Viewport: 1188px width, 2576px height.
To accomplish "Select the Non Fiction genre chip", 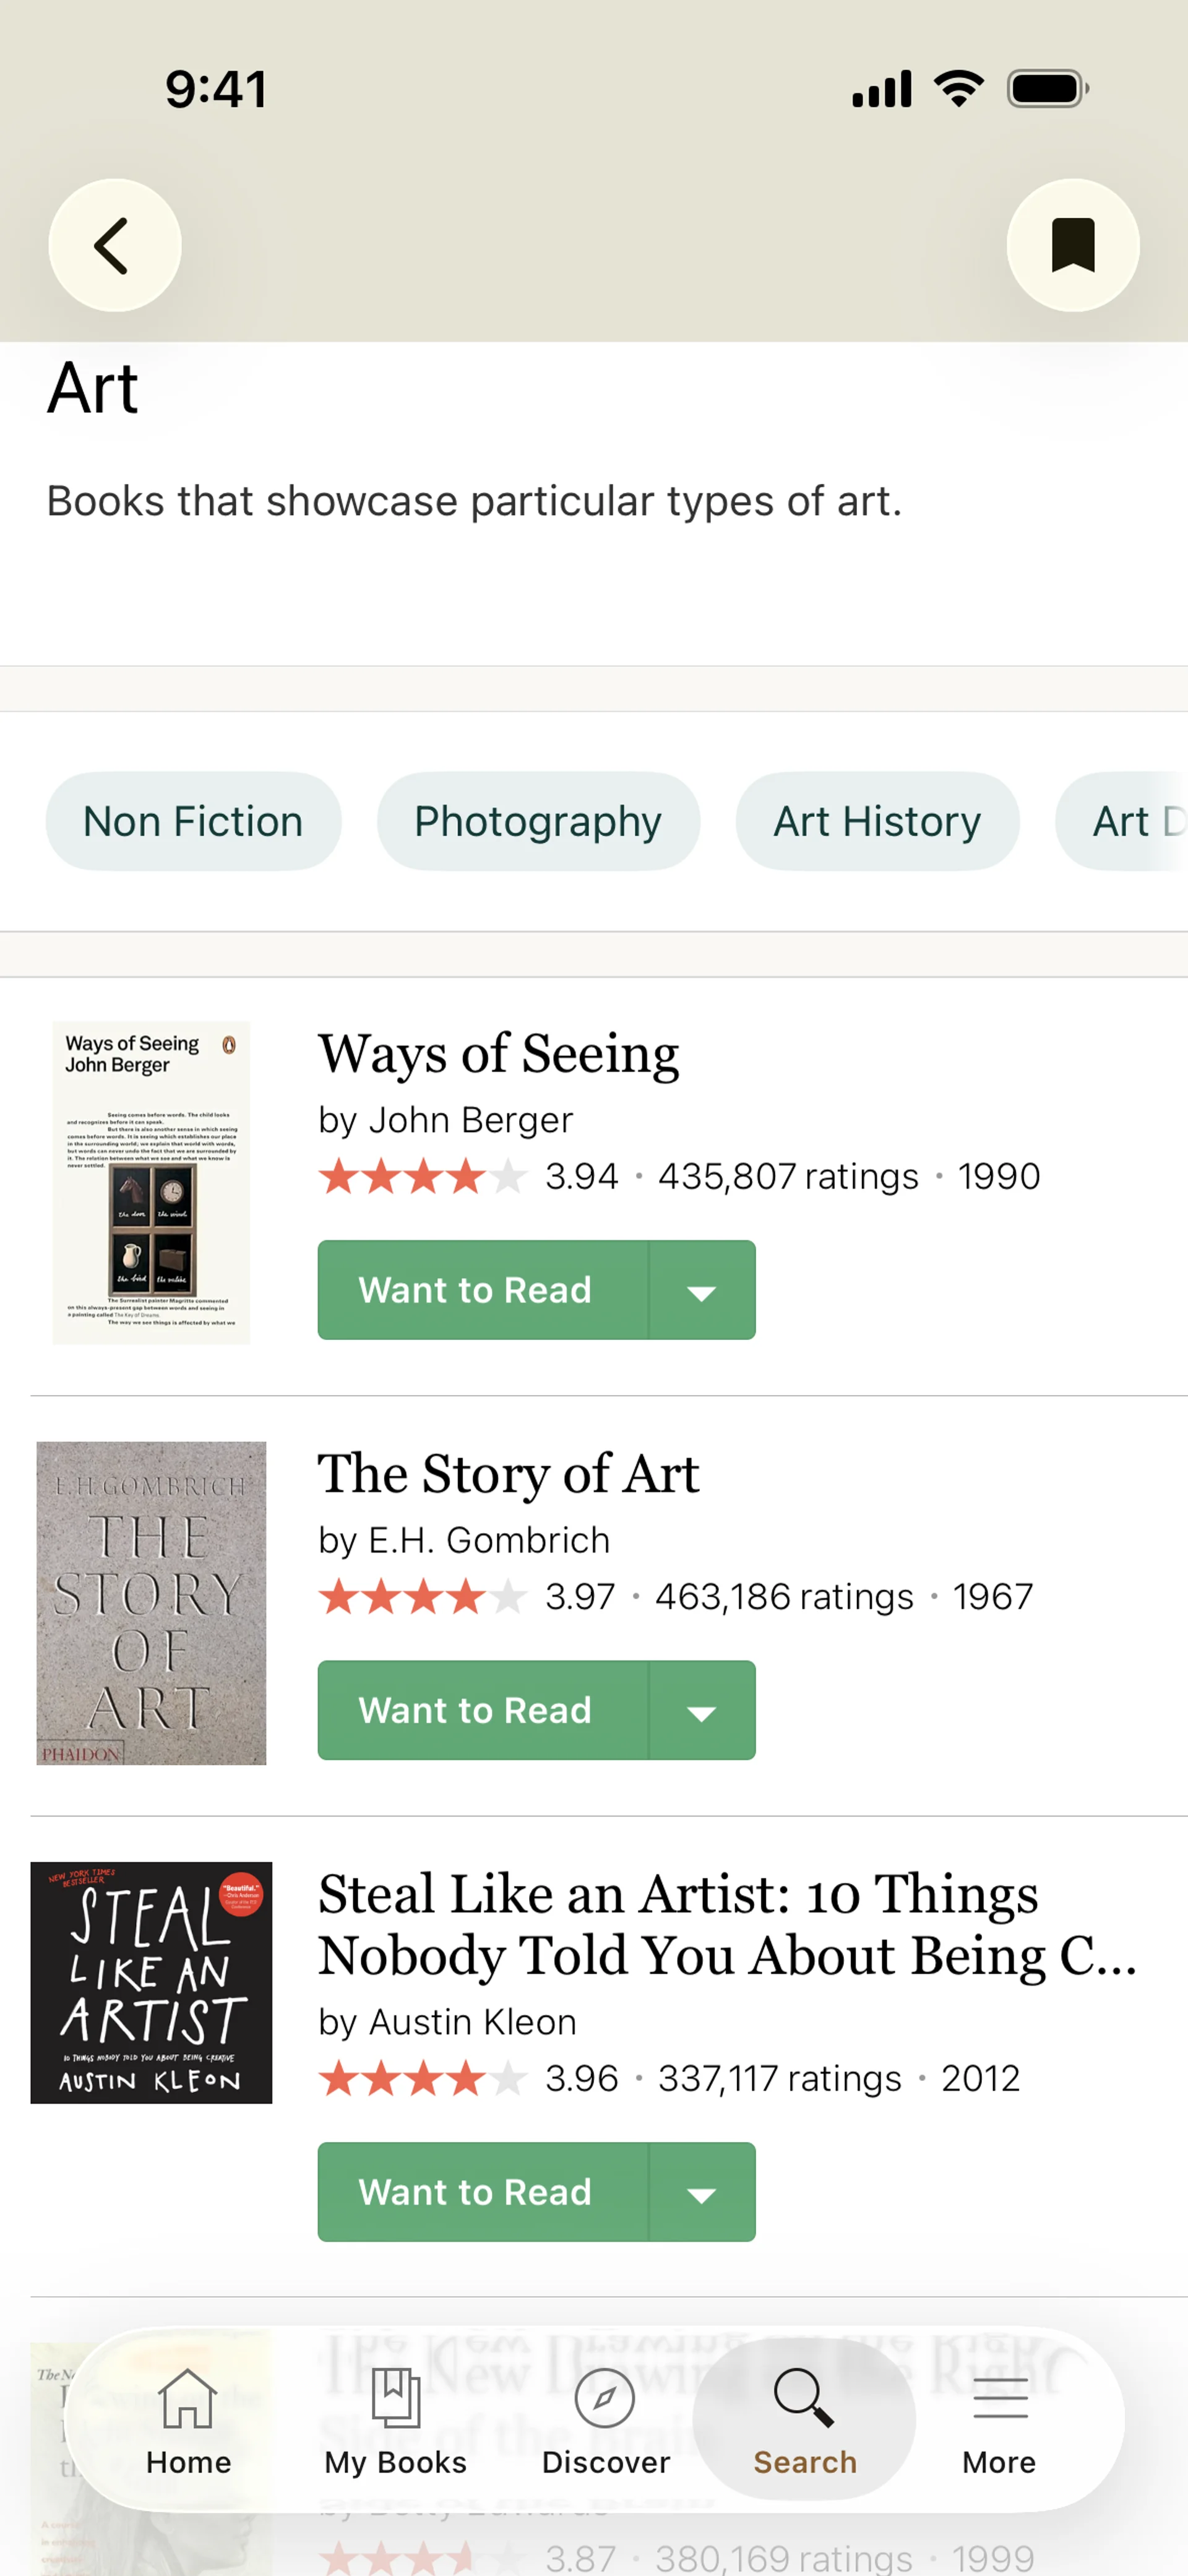I will [193, 821].
